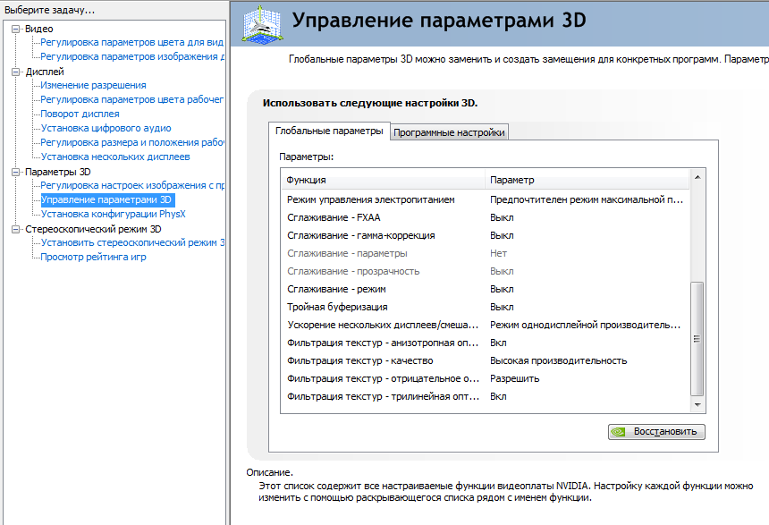Select Фильтрация текстур - анизотропная row

click(485, 343)
